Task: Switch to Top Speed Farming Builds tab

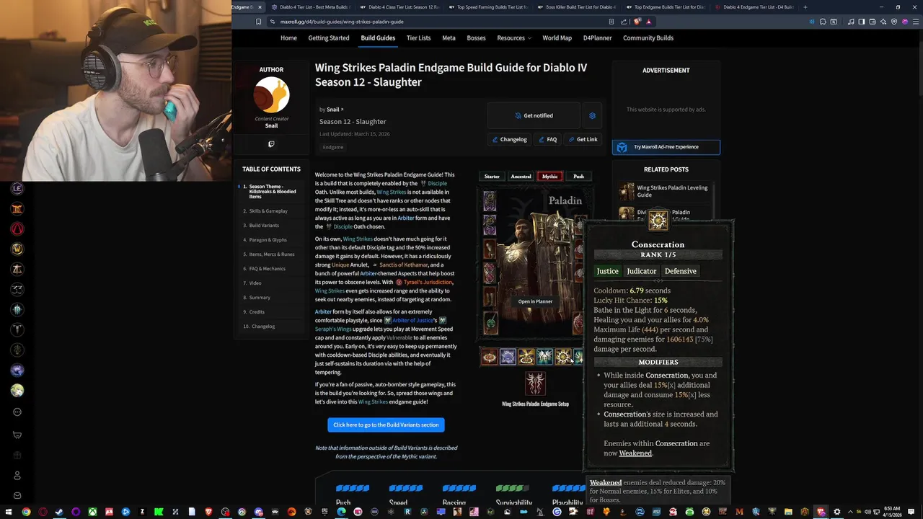Action: pos(489,7)
